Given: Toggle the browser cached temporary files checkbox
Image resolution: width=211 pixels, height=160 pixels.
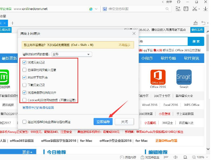Looking at the screenshot, I should pos(24,92).
